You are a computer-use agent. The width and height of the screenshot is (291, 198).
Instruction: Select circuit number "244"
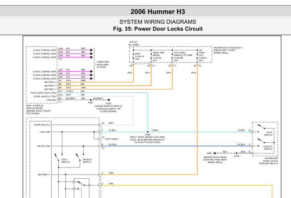83,91
